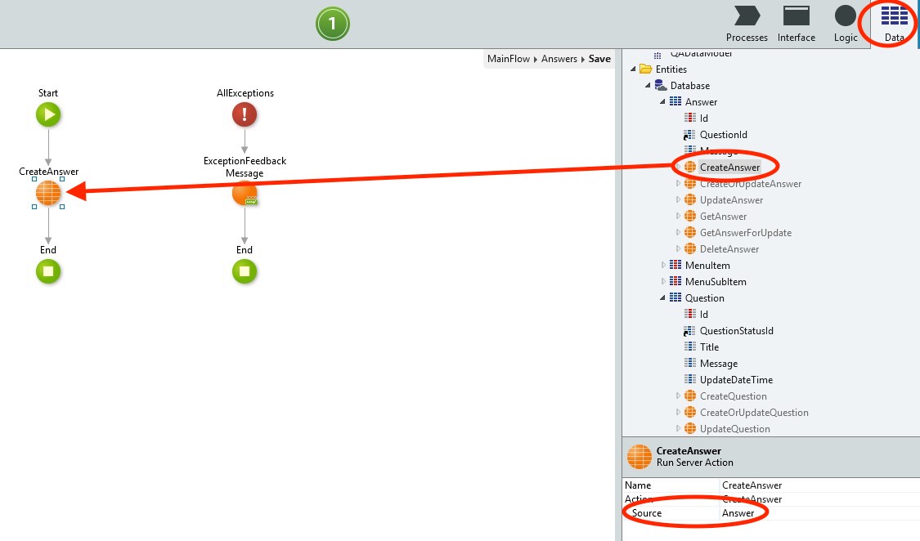Click Save in the breadcrumb
The height and width of the screenshot is (541, 920).
click(599, 59)
